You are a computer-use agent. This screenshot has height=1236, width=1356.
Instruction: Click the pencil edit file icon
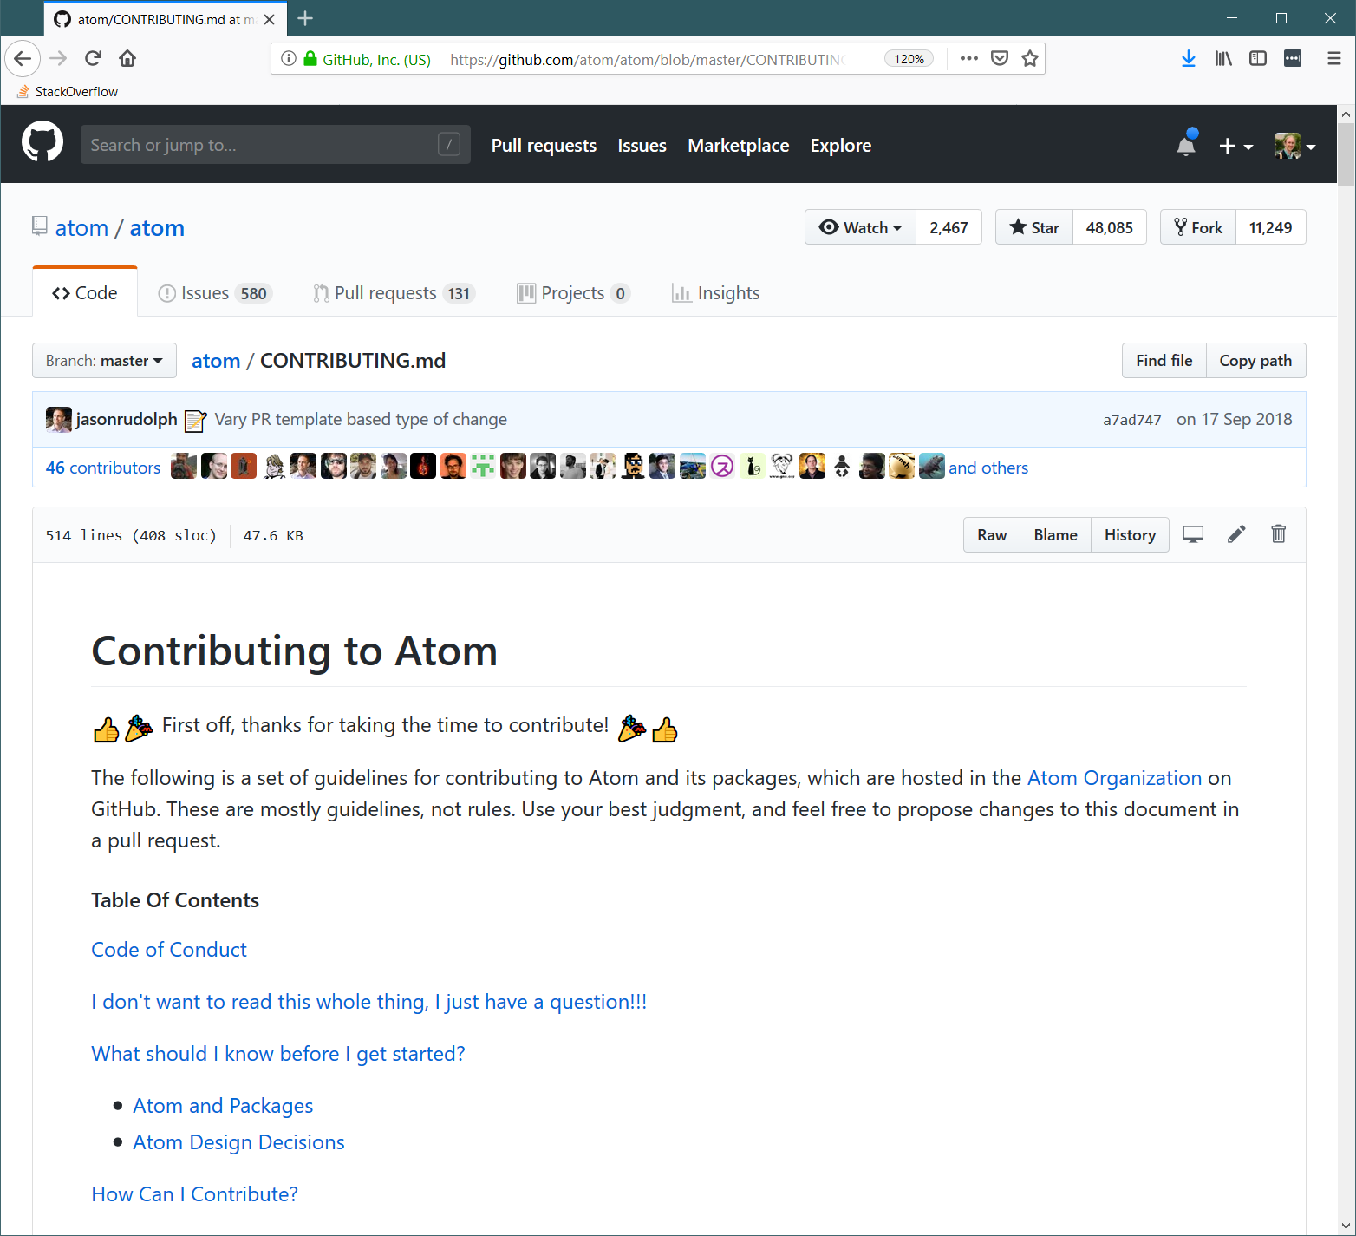[1236, 534]
